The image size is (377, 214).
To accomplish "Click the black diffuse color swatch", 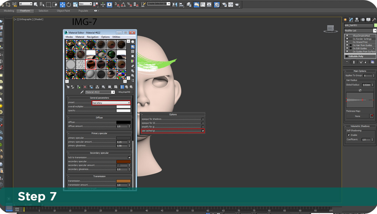I will (123, 122).
